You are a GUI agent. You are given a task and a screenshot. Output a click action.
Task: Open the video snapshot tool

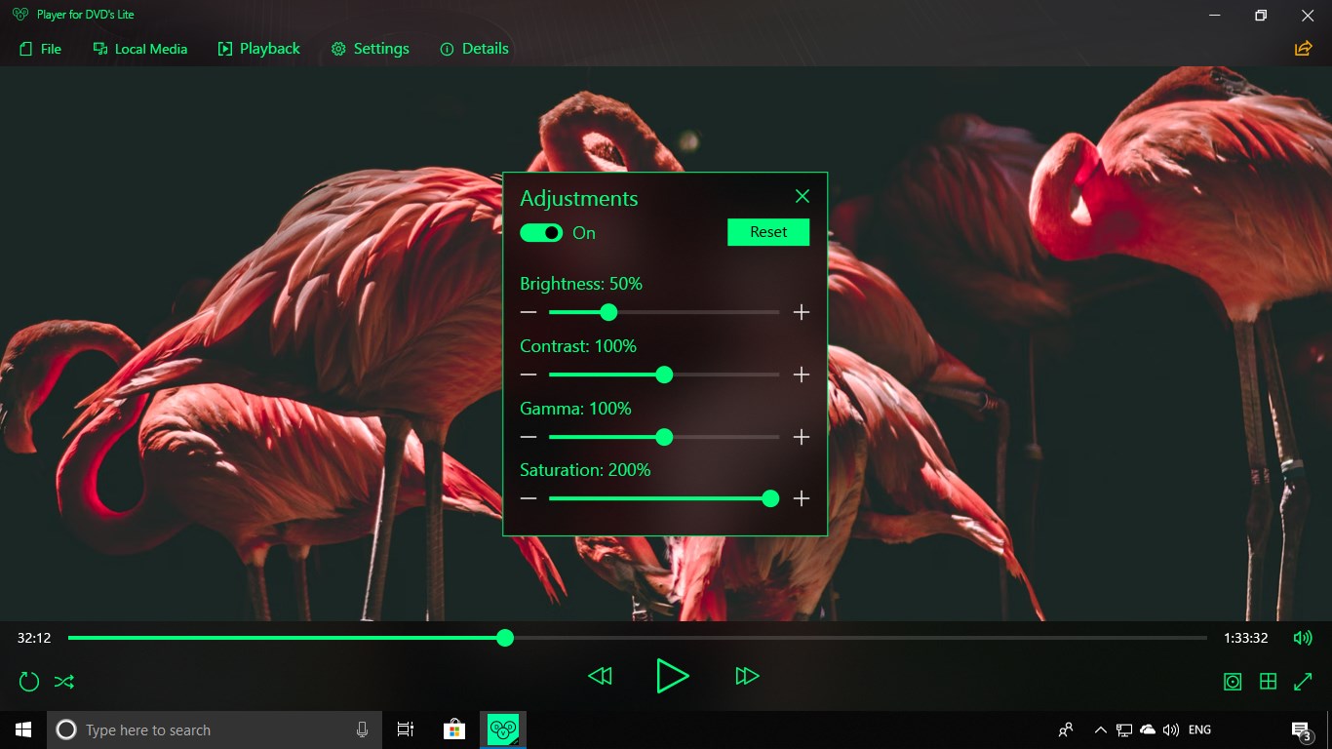pyautogui.click(x=1232, y=681)
